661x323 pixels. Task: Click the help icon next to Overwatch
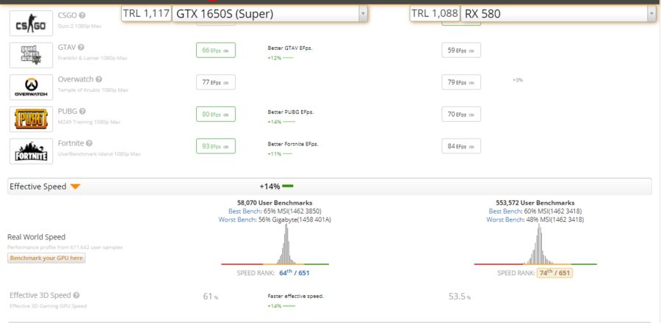click(x=98, y=79)
